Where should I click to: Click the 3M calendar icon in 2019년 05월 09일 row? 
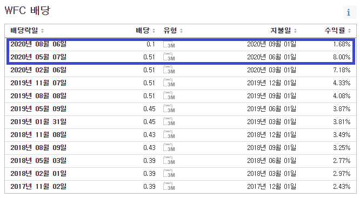click(x=169, y=108)
